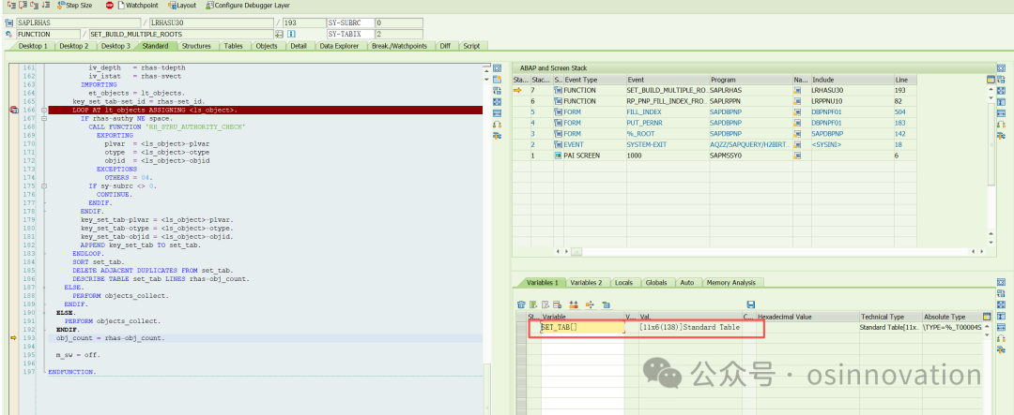This screenshot has width=1014, height=415.
Task: Click the save icon in Variables toolbar
Action: [750, 304]
